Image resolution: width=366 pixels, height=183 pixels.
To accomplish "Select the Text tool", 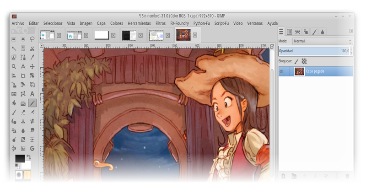I will tap(32, 94).
